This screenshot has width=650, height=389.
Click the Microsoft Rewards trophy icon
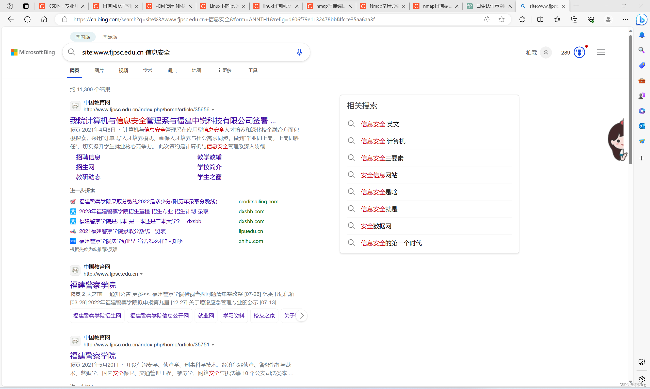tap(579, 52)
